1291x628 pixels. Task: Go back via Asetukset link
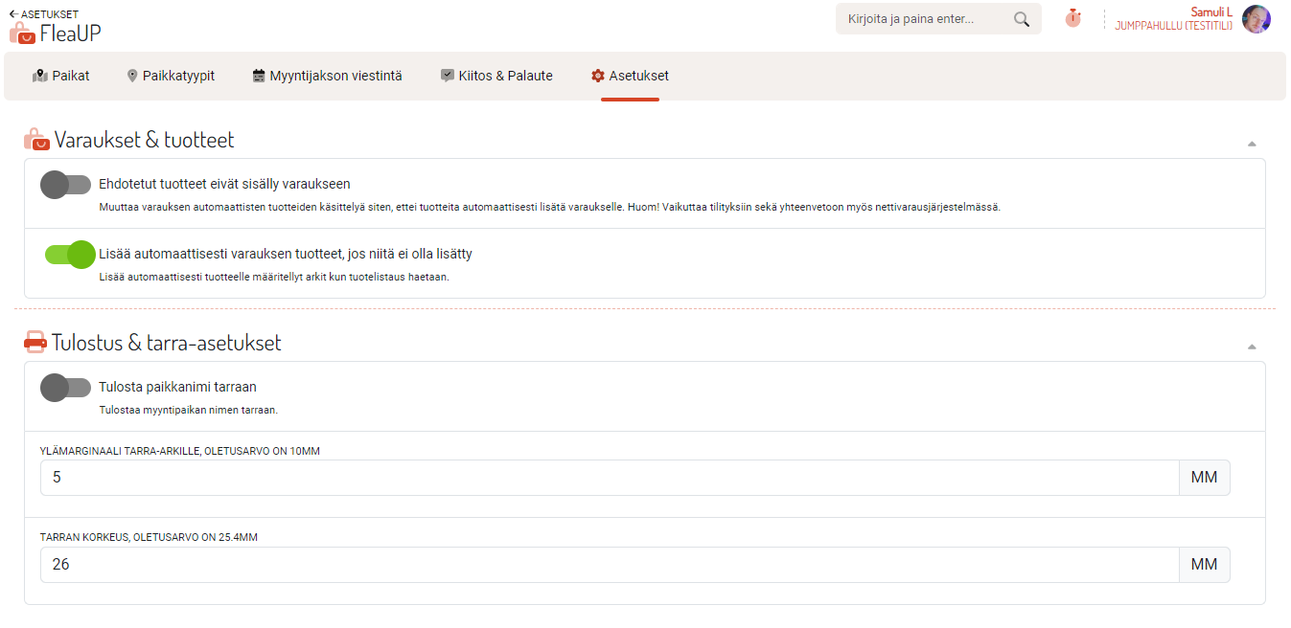coord(44,14)
